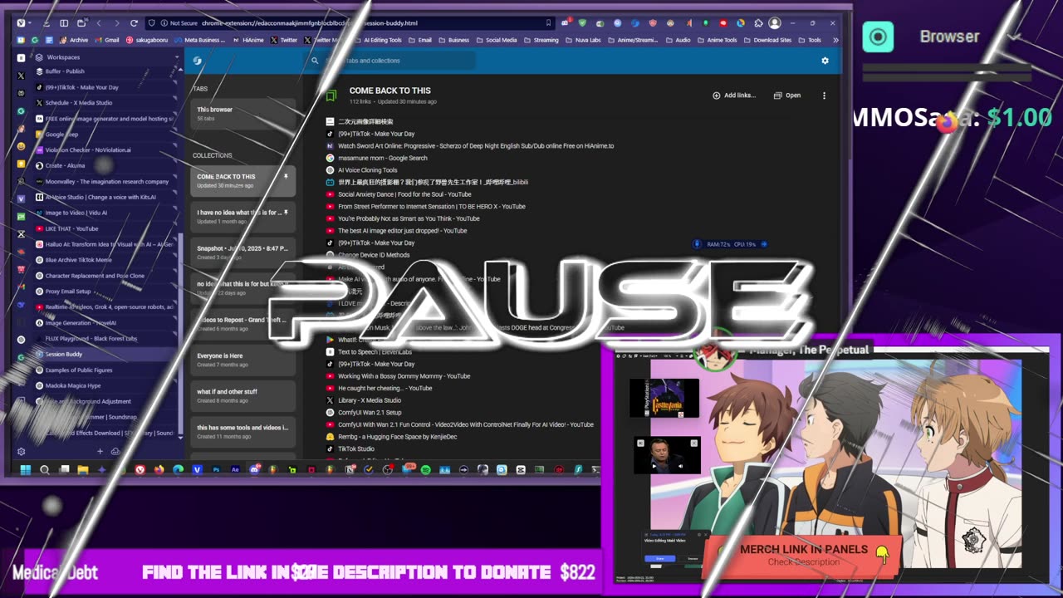Open Photoshop from the taskbar
Image resolution: width=1063 pixels, height=598 pixels.
point(216,470)
